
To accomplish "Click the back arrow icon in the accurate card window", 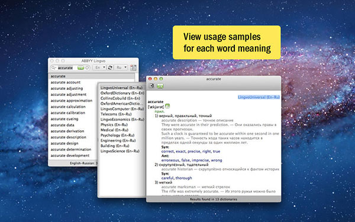I will point(151,86).
